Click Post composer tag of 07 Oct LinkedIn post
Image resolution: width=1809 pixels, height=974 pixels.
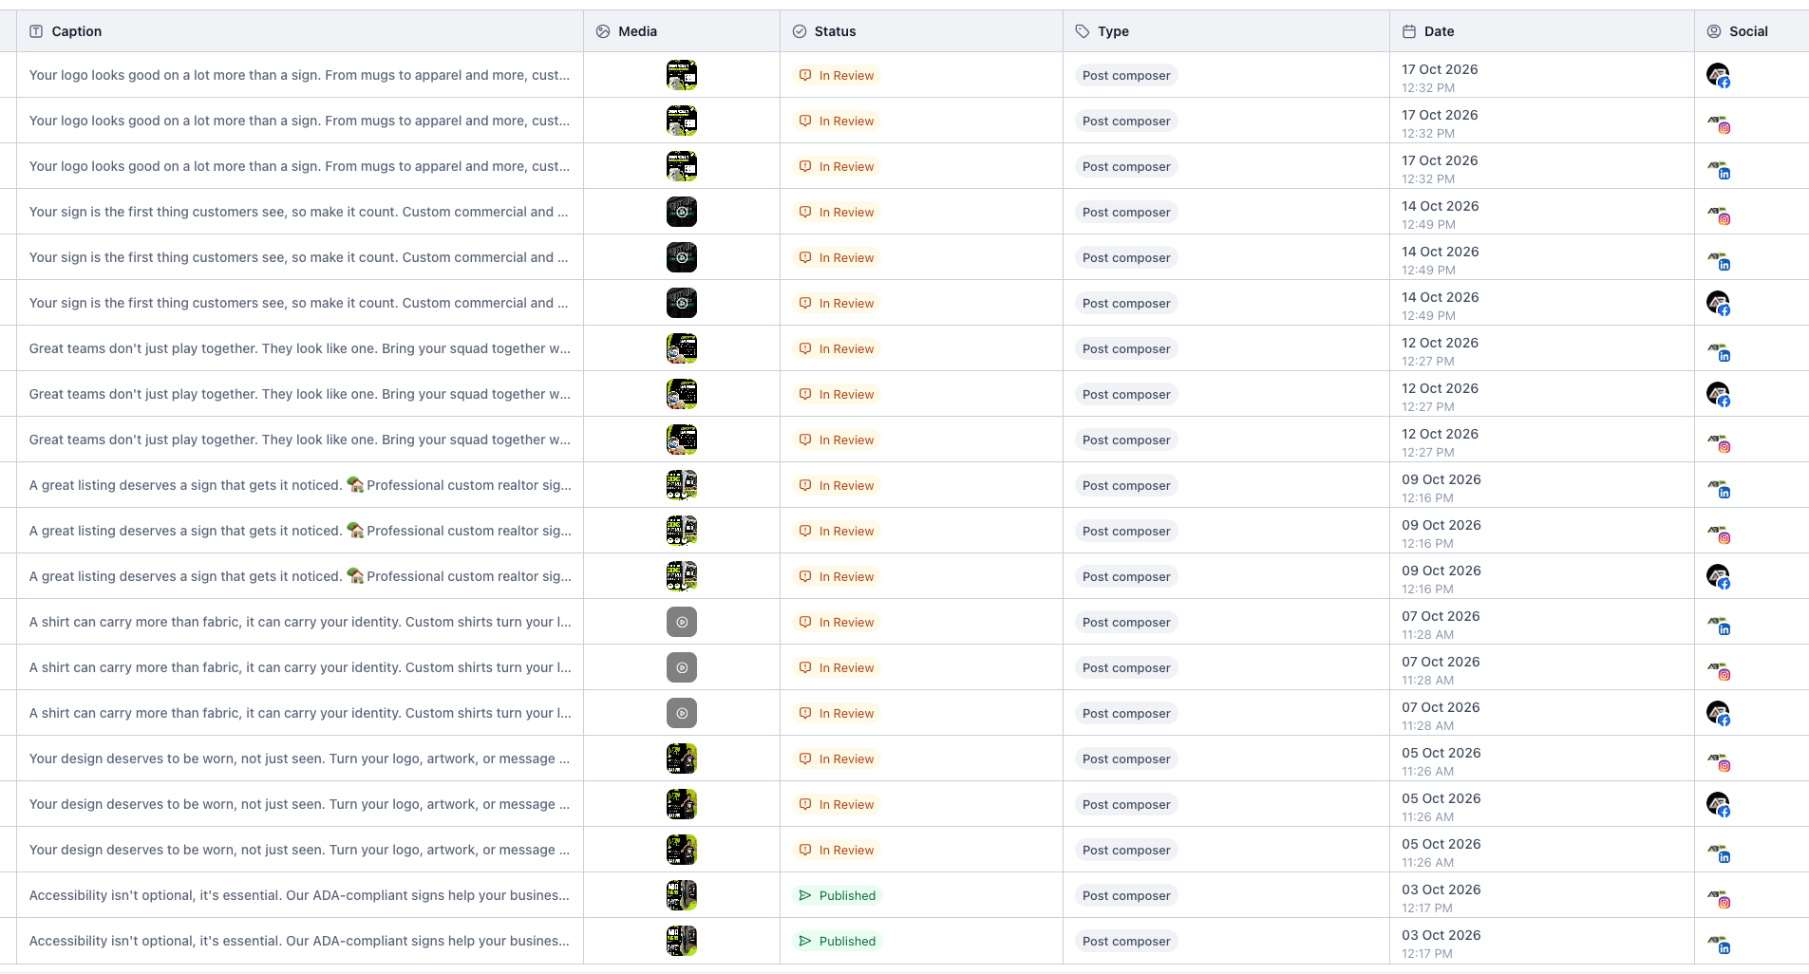[1126, 622]
